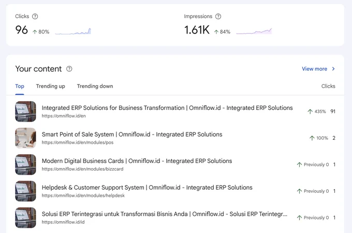
Task: Click the 80% clicks increase indicator
Action: pos(41,32)
